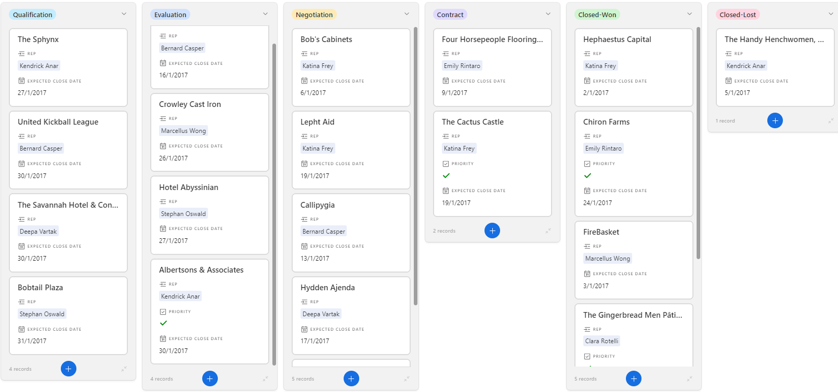838x392 pixels.
Task: Toggle Priority checkmark on Chiron Farms card
Action: click(x=587, y=175)
